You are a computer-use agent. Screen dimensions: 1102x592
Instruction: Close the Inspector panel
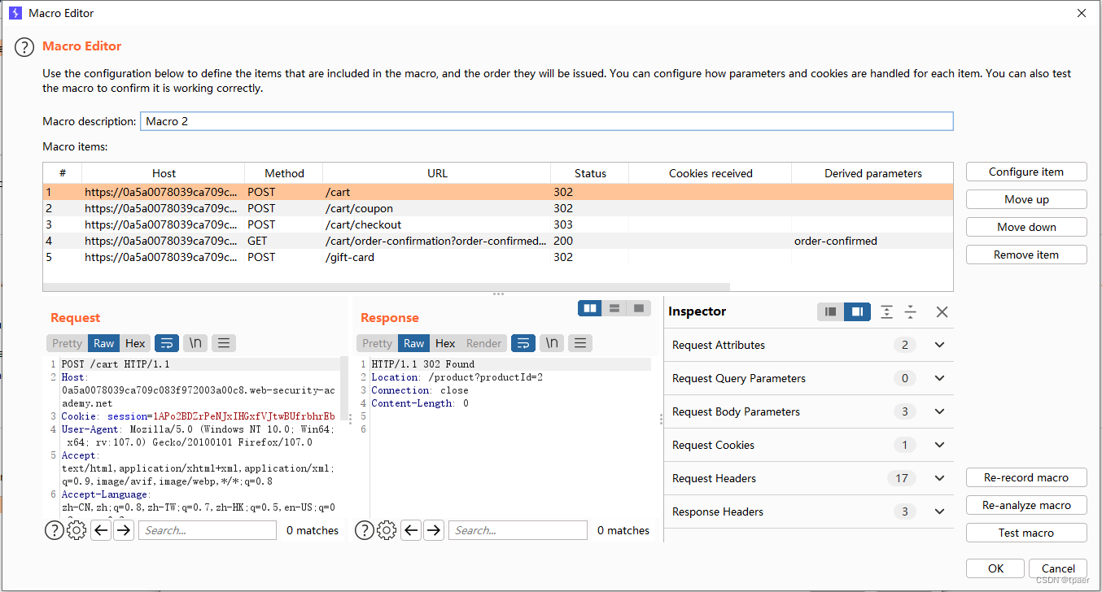(x=942, y=311)
